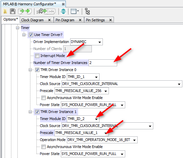Select the Driver Implementation label

pyautogui.click(x=51, y=42)
